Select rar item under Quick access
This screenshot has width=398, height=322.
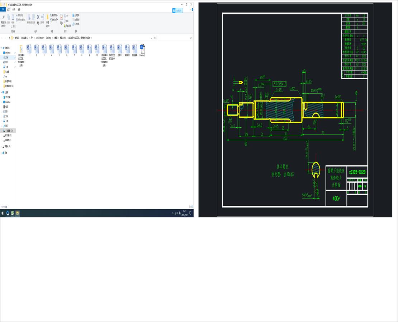5,76
